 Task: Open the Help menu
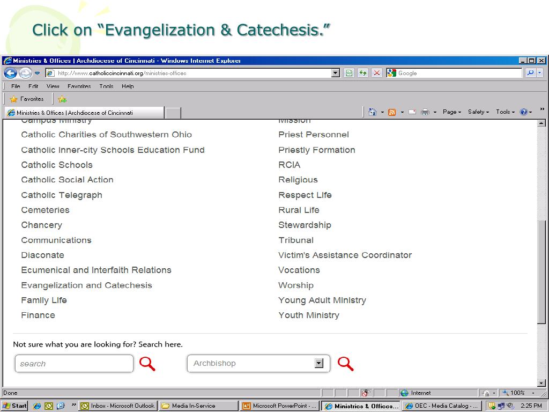(128, 86)
